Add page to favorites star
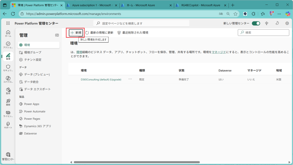 click(x=235, y=14)
